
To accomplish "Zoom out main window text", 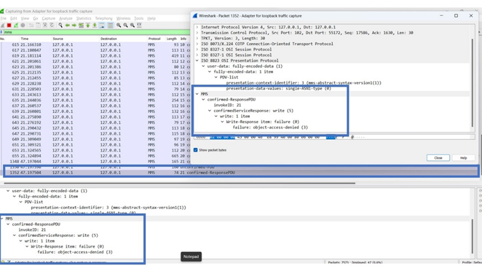I will 125,25.
